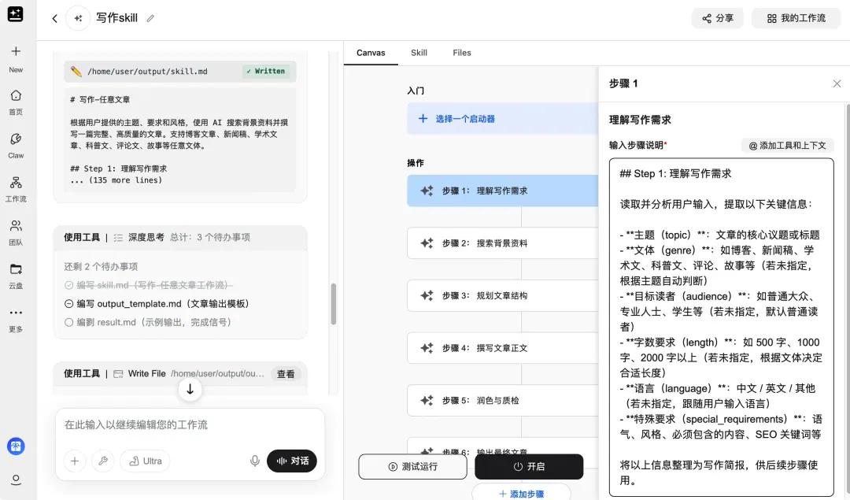The height and width of the screenshot is (500, 850).
Task: Go back using the left arrow
Action: coord(54,18)
